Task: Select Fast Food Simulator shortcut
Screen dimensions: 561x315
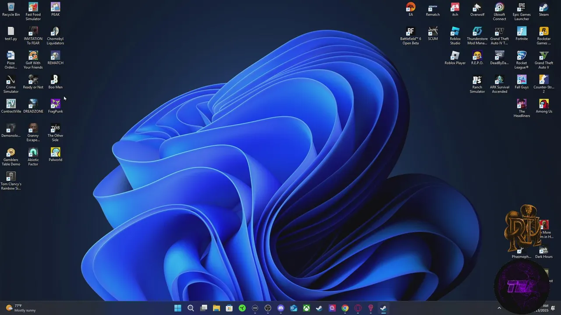Action: point(33,12)
